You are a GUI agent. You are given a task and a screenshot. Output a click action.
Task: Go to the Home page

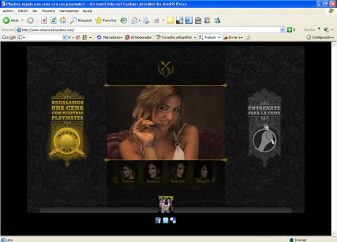[63, 20]
